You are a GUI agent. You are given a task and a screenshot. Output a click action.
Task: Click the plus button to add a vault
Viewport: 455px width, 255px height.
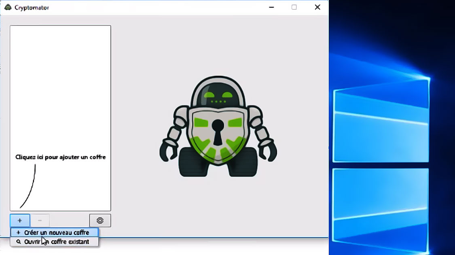tap(20, 221)
